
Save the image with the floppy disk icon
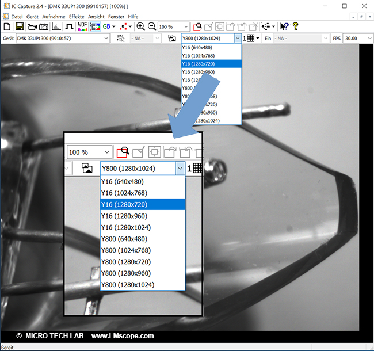pyautogui.click(x=19, y=27)
